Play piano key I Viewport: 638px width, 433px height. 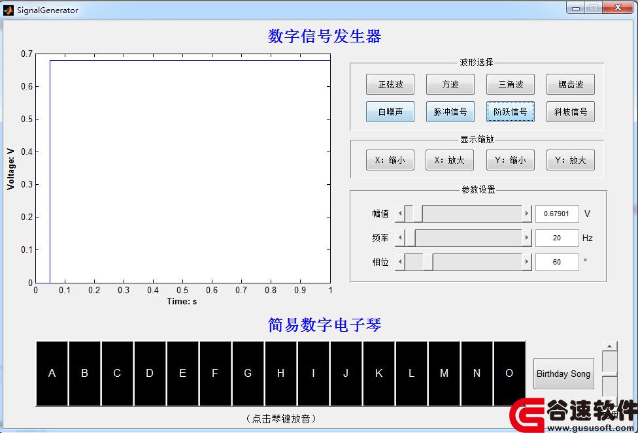coord(313,373)
